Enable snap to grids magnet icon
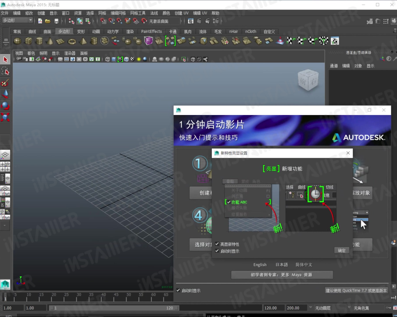Image resolution: width=397 pixels, height=317 pixels. pos(103,21)
